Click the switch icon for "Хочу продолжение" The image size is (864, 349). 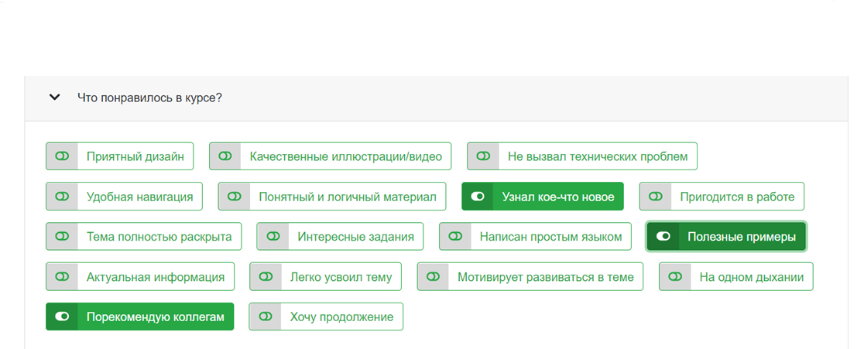[x=266, y=316]
